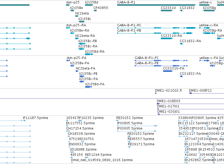Screen dimensions: 224x164
Task: Click EST RE30152.5prime
Action: (x=141, y=134)
